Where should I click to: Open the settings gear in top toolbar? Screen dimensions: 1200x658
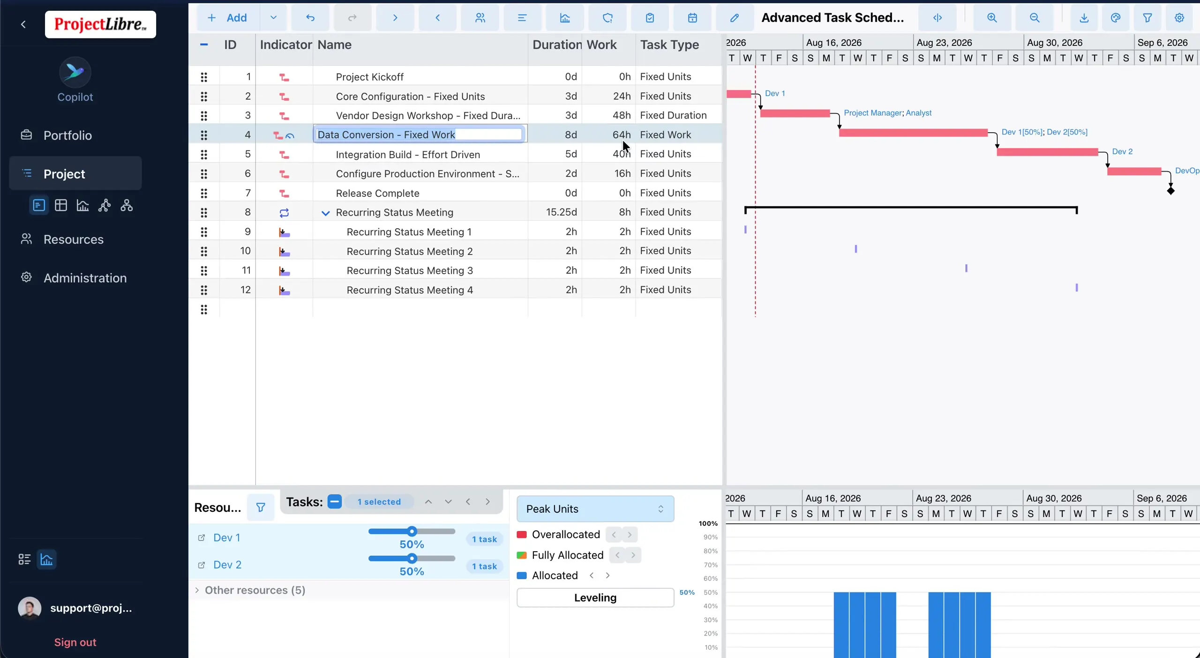(x=1179, y=18)
